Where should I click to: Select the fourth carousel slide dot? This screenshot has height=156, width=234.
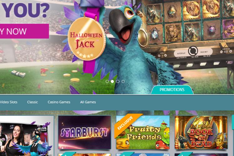tap(123, 81)
